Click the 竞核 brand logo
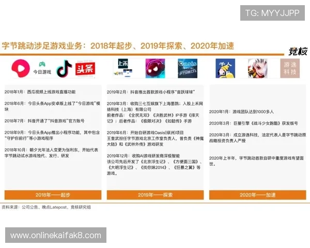The width and height of the screenshot is (310, 248). [x=298, y=52]
